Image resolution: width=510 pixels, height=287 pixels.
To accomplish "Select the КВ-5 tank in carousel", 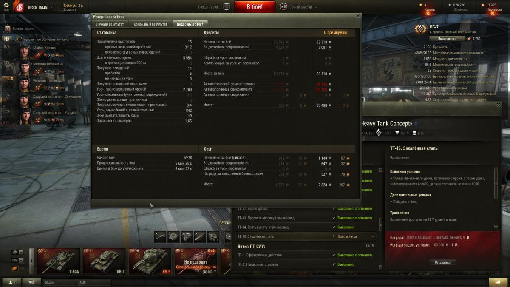I will point(150,261).
